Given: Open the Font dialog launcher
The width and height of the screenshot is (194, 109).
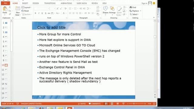Looking at the screenshot, I should [x=66, y=18].
